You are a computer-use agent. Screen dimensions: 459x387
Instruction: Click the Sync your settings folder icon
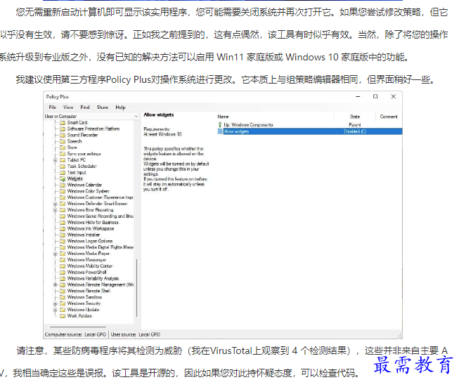click(x=63, y=154)
